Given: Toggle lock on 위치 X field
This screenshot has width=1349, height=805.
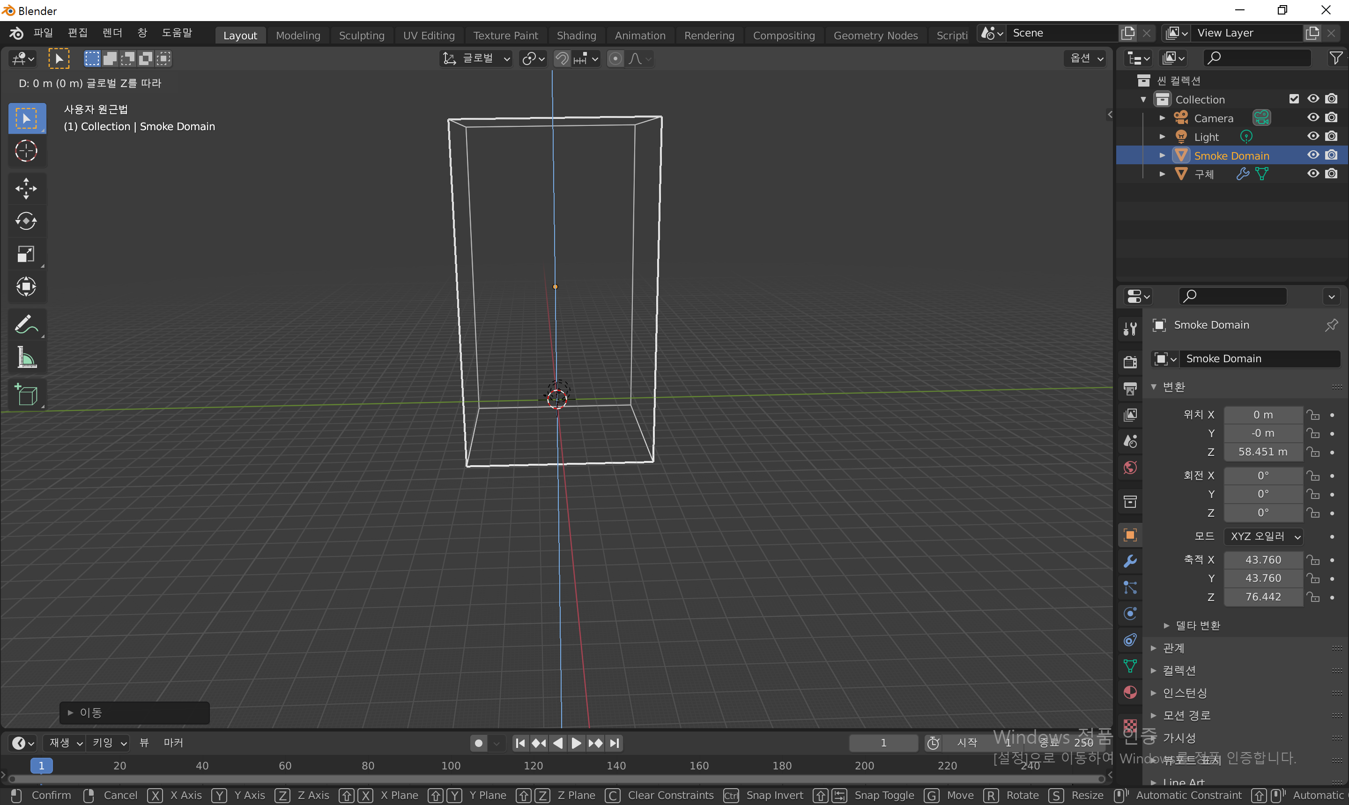Looking at the screenshot, I should (1313, 415).
